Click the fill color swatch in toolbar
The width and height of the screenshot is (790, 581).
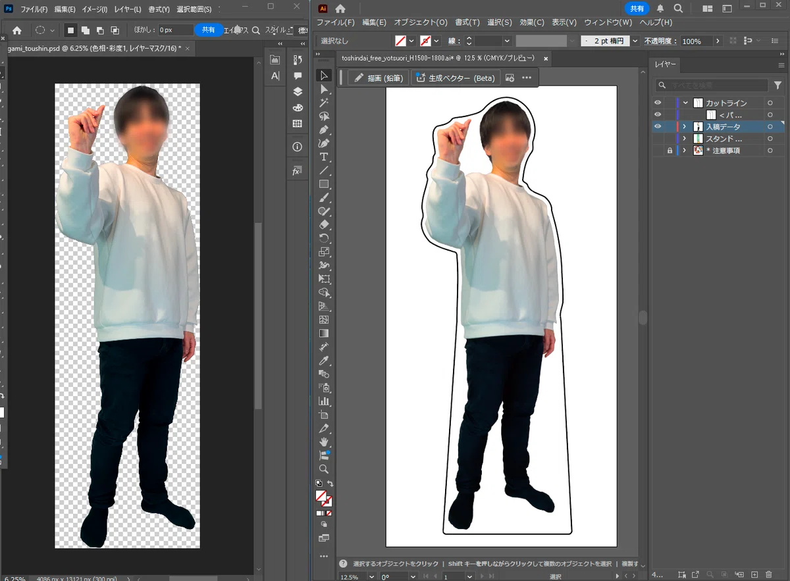pos(321,495)
